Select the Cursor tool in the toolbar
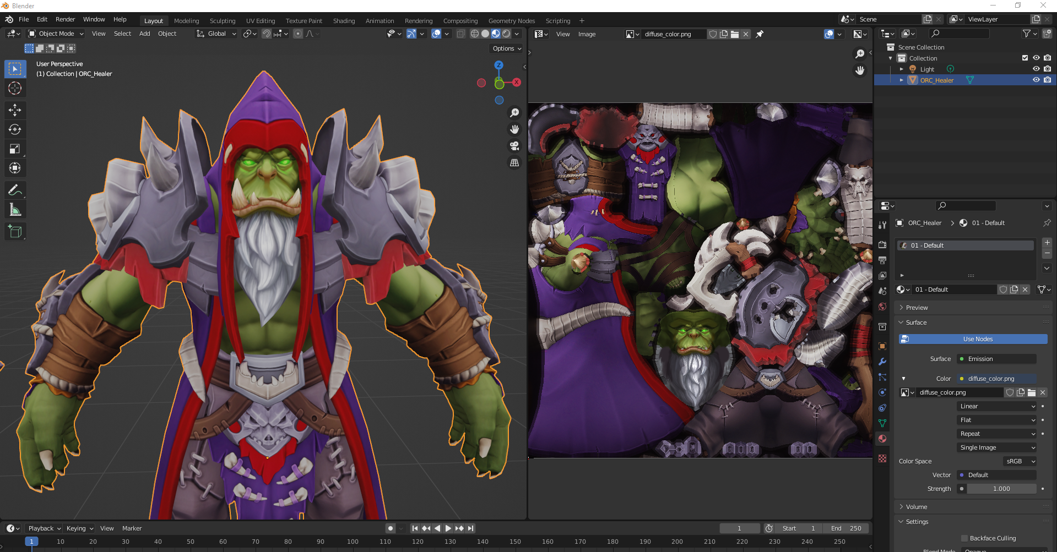 pos(15,88)
